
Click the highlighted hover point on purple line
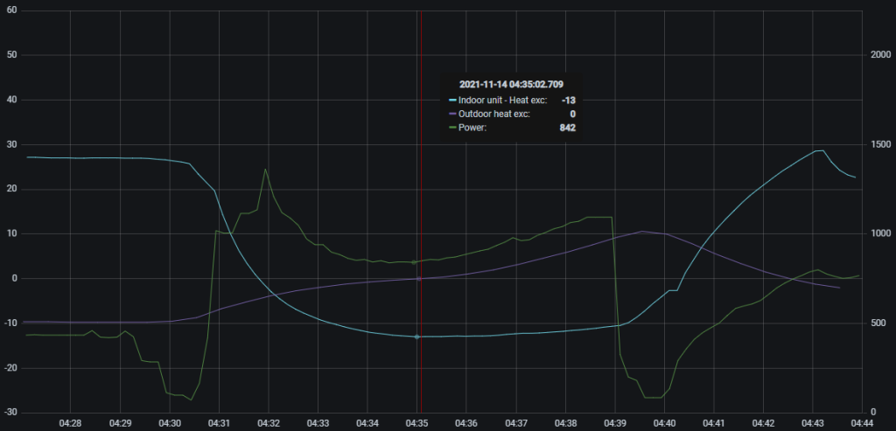[x=419, y=279]
